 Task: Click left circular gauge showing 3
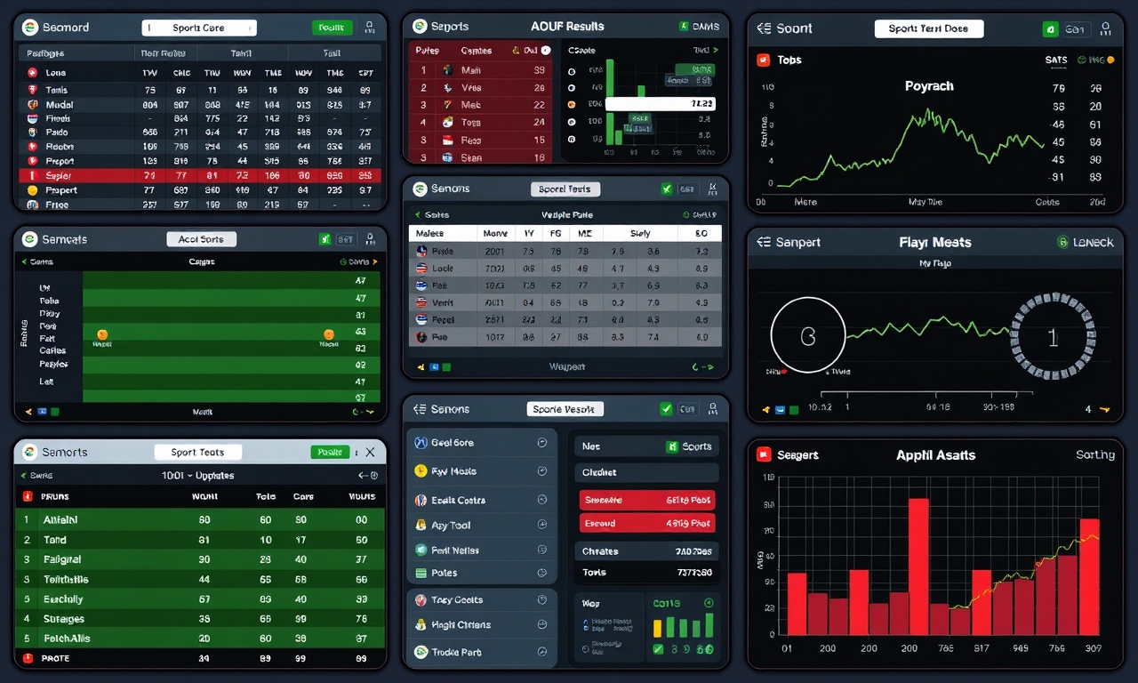click(x=808, y=336)
